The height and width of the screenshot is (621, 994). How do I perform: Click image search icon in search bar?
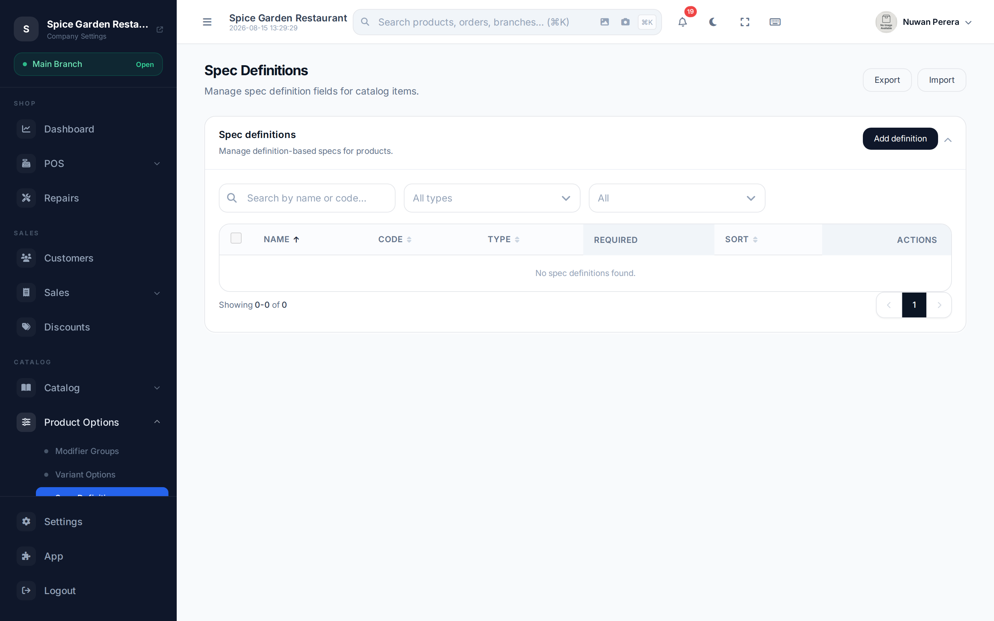(604, 22)
